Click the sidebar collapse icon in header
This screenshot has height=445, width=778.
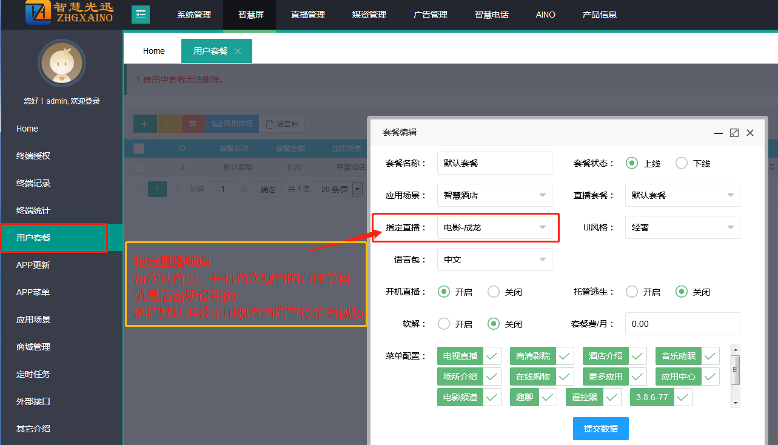pyautogui.click(x=141, y=15)
